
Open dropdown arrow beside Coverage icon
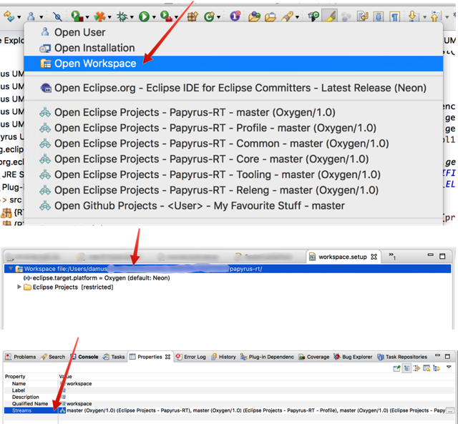[x=87, y=17]
